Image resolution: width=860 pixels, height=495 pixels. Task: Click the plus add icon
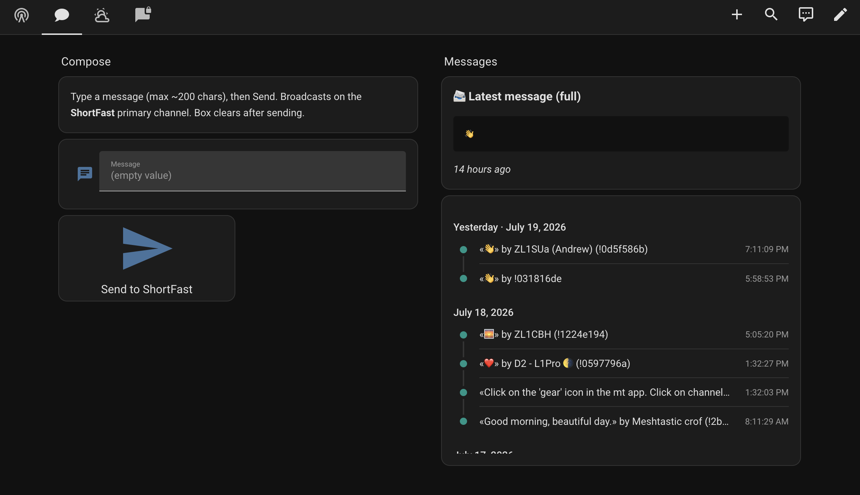point(737,14)
